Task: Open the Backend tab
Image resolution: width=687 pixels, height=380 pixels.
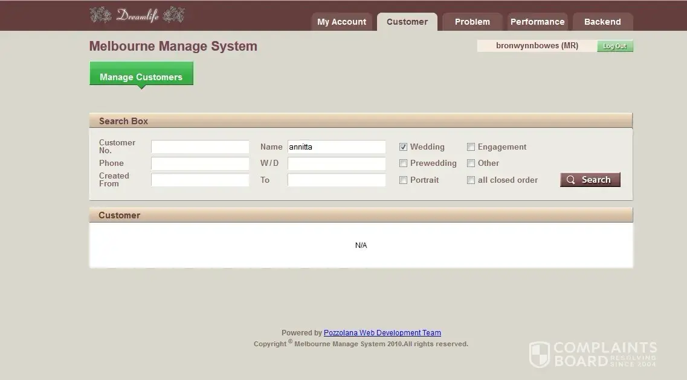Action: (x=602, y=22)
